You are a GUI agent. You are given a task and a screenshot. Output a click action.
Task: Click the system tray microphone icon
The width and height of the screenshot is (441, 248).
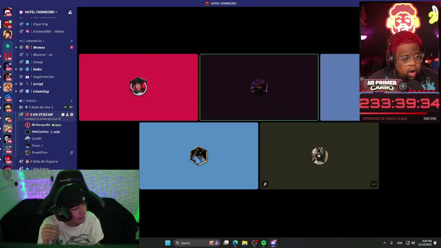[x=391, y=243]
